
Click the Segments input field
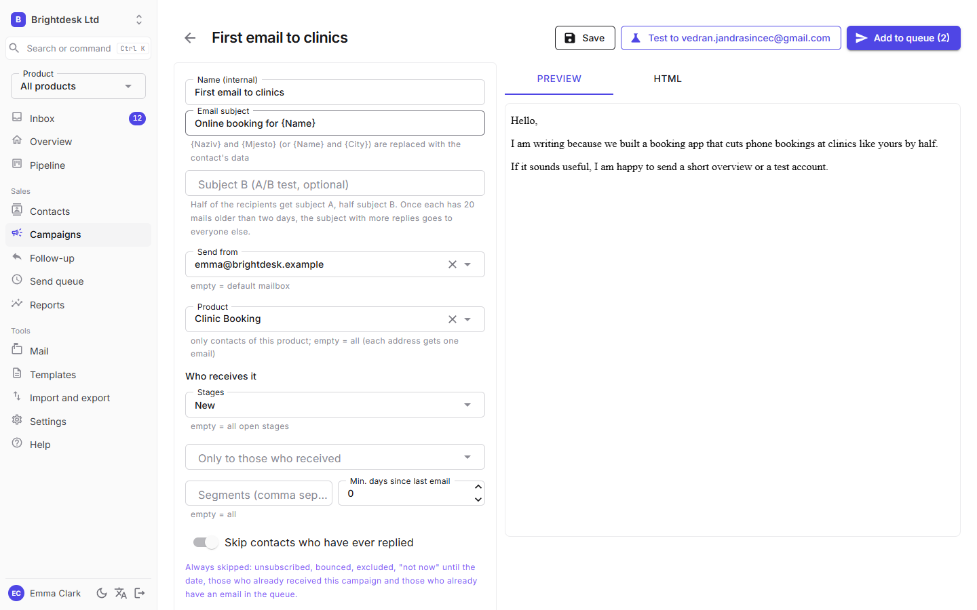click(259, 494)
